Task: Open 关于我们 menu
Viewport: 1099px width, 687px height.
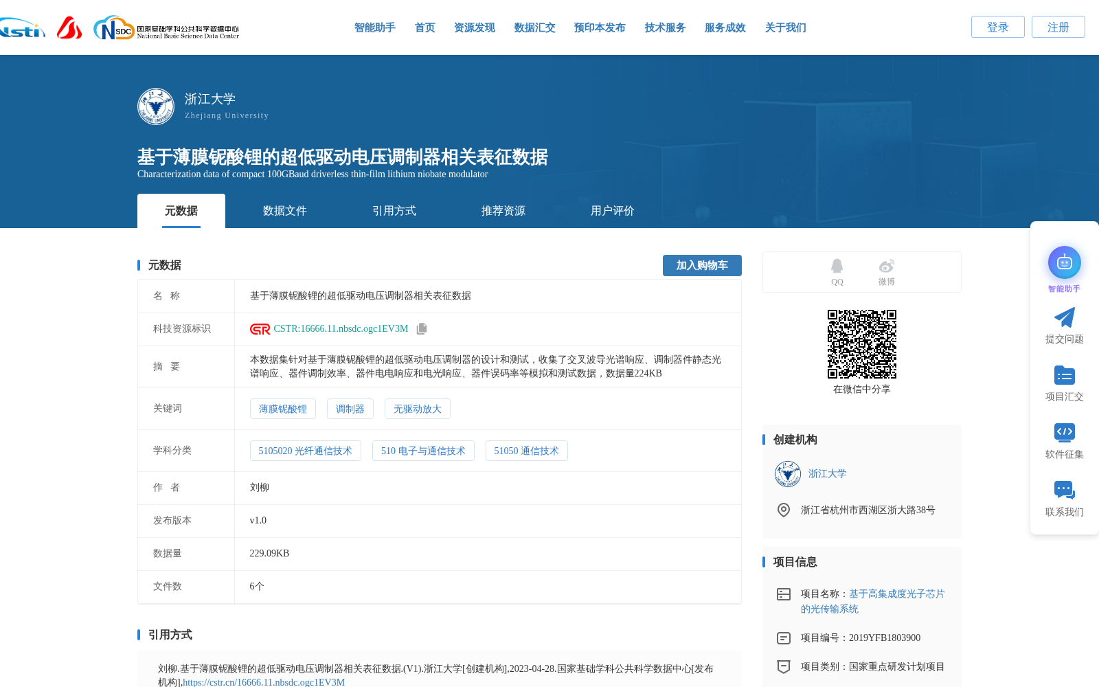Action: (x=786, y=27)
